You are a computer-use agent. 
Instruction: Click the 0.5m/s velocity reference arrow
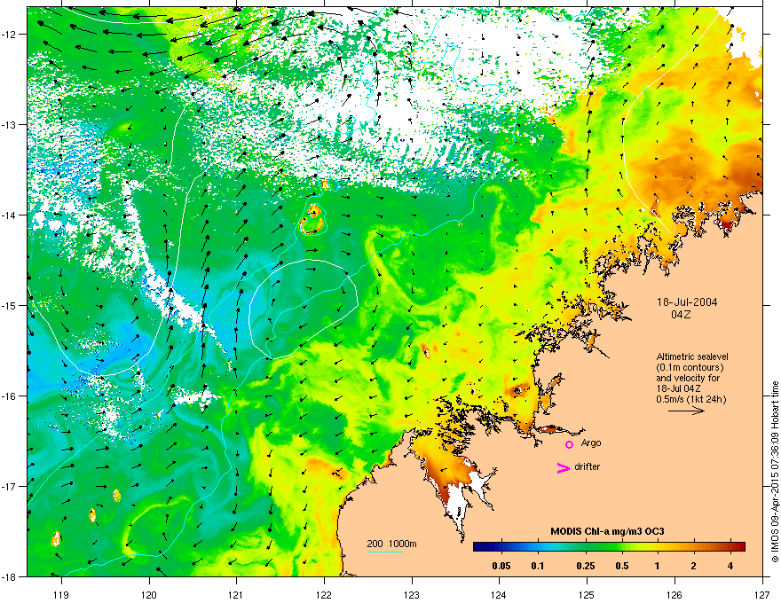[x=686, y=411]
